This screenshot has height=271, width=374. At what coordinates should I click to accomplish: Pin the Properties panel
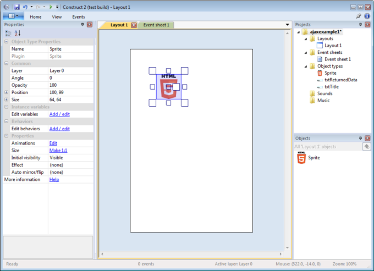point(82,24)
